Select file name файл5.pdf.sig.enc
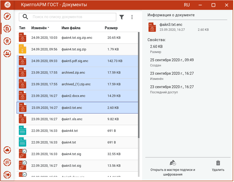 [75, 61]
